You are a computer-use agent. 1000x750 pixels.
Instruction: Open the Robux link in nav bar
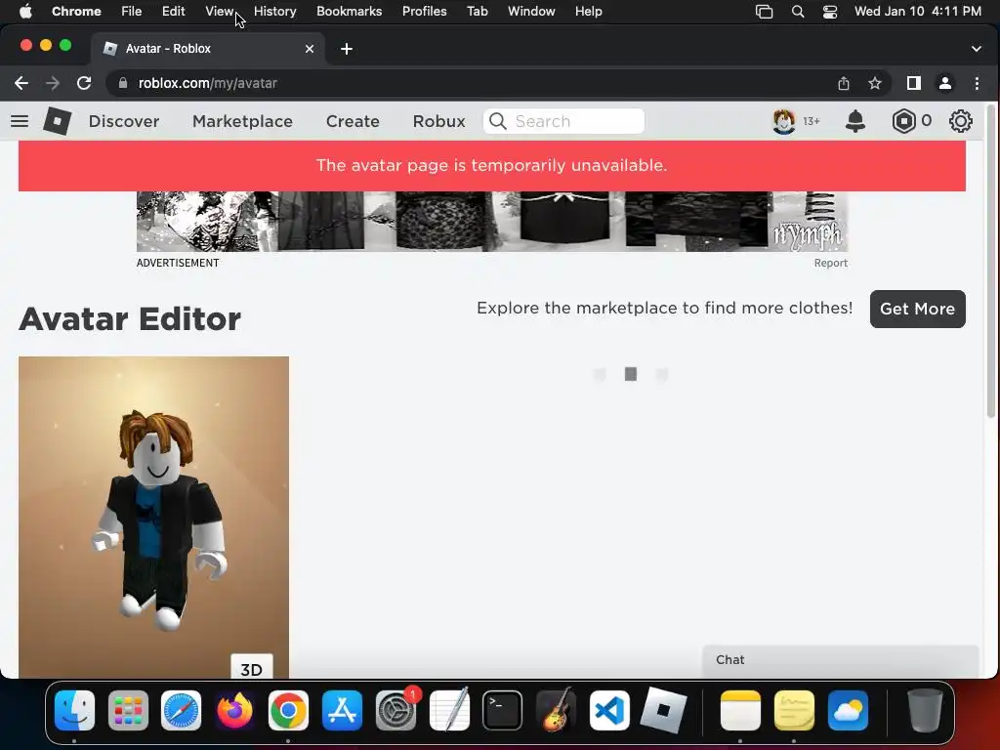pos(438,121)
